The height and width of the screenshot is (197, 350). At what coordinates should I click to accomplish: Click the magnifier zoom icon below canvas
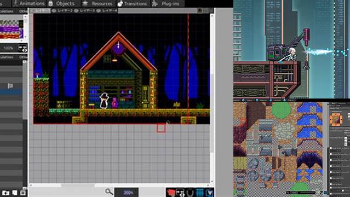(x=109, y=192)
